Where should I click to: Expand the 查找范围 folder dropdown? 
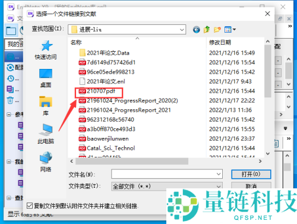[x=182, y=30]
